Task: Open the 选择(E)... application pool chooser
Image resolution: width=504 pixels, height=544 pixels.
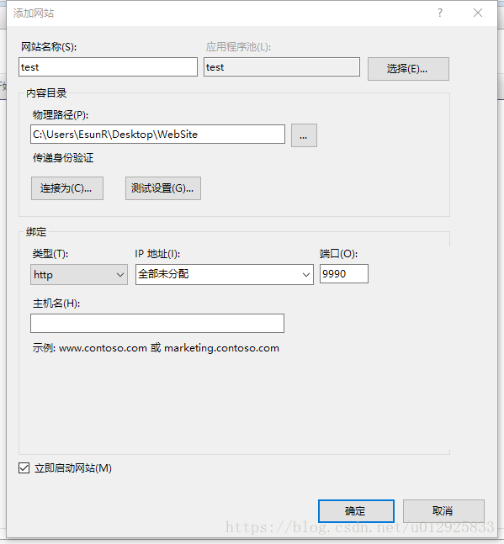Action: pos(408,69)
